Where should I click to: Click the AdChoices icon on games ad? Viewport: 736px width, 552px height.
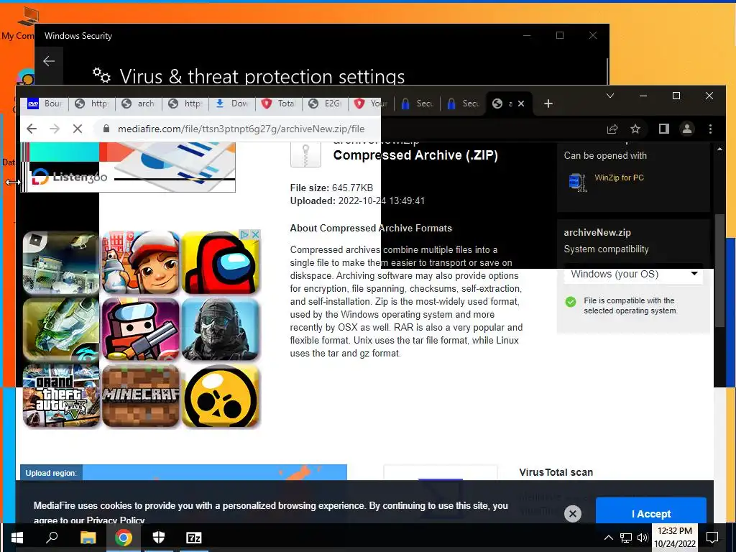click(x=244, y=234)
